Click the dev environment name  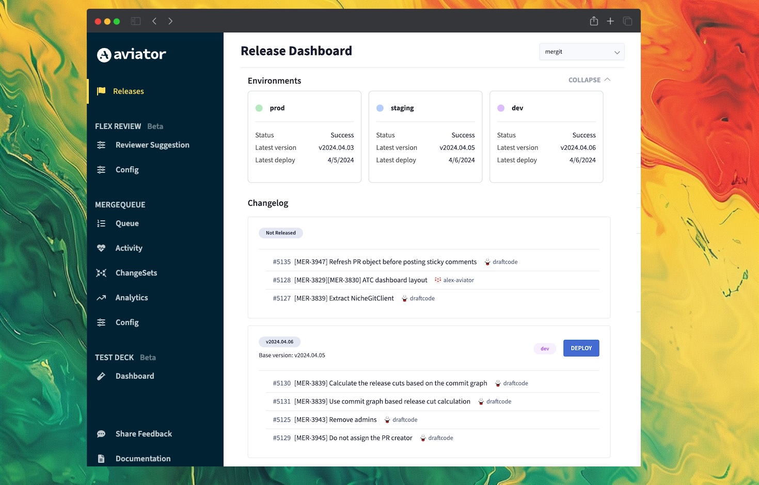pos(517,108)
